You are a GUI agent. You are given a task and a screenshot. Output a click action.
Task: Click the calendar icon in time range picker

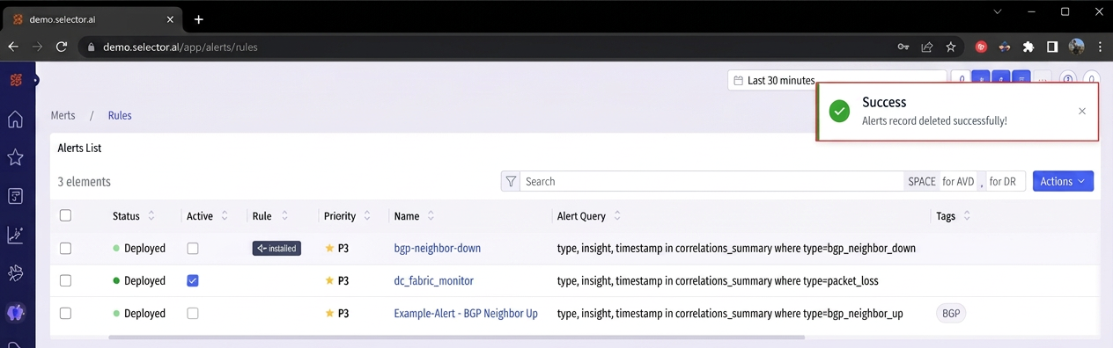pyautogui.click(x=738, y=80)
